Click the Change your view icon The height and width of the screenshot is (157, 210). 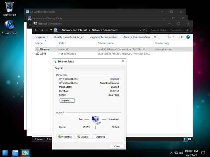[169, 37]
